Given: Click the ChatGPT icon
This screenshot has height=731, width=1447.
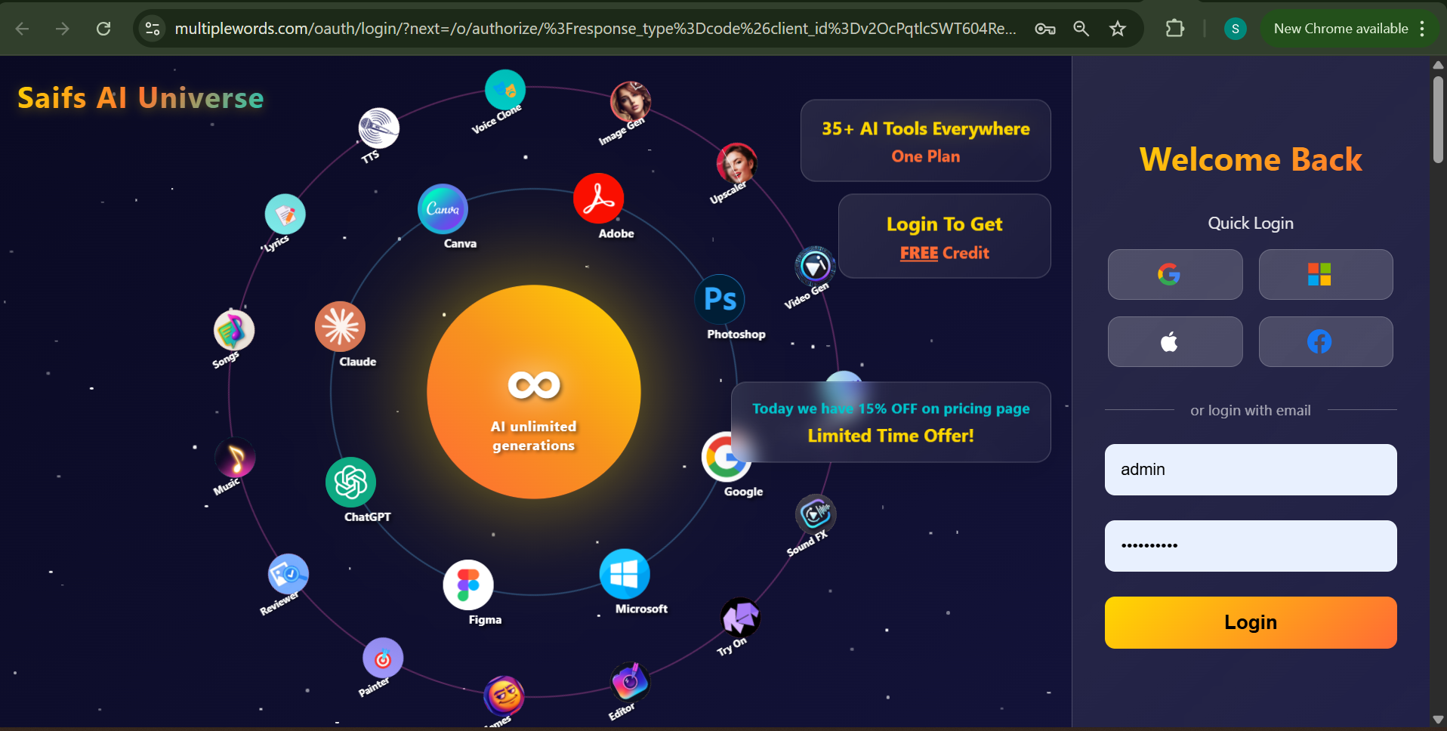Looking at the screenshot, I should pos(350,482).
